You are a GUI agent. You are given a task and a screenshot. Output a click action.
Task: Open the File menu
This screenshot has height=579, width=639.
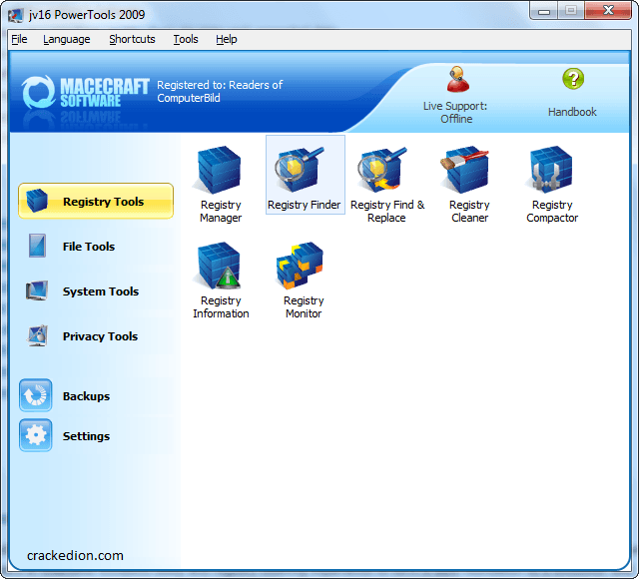(19, 39)
